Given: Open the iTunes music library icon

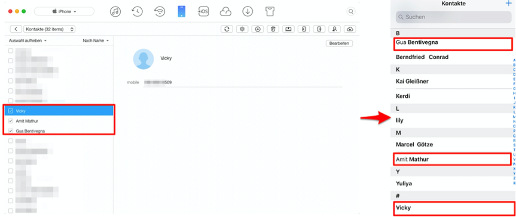Looking at the screenshot, I should click(115, 12).
